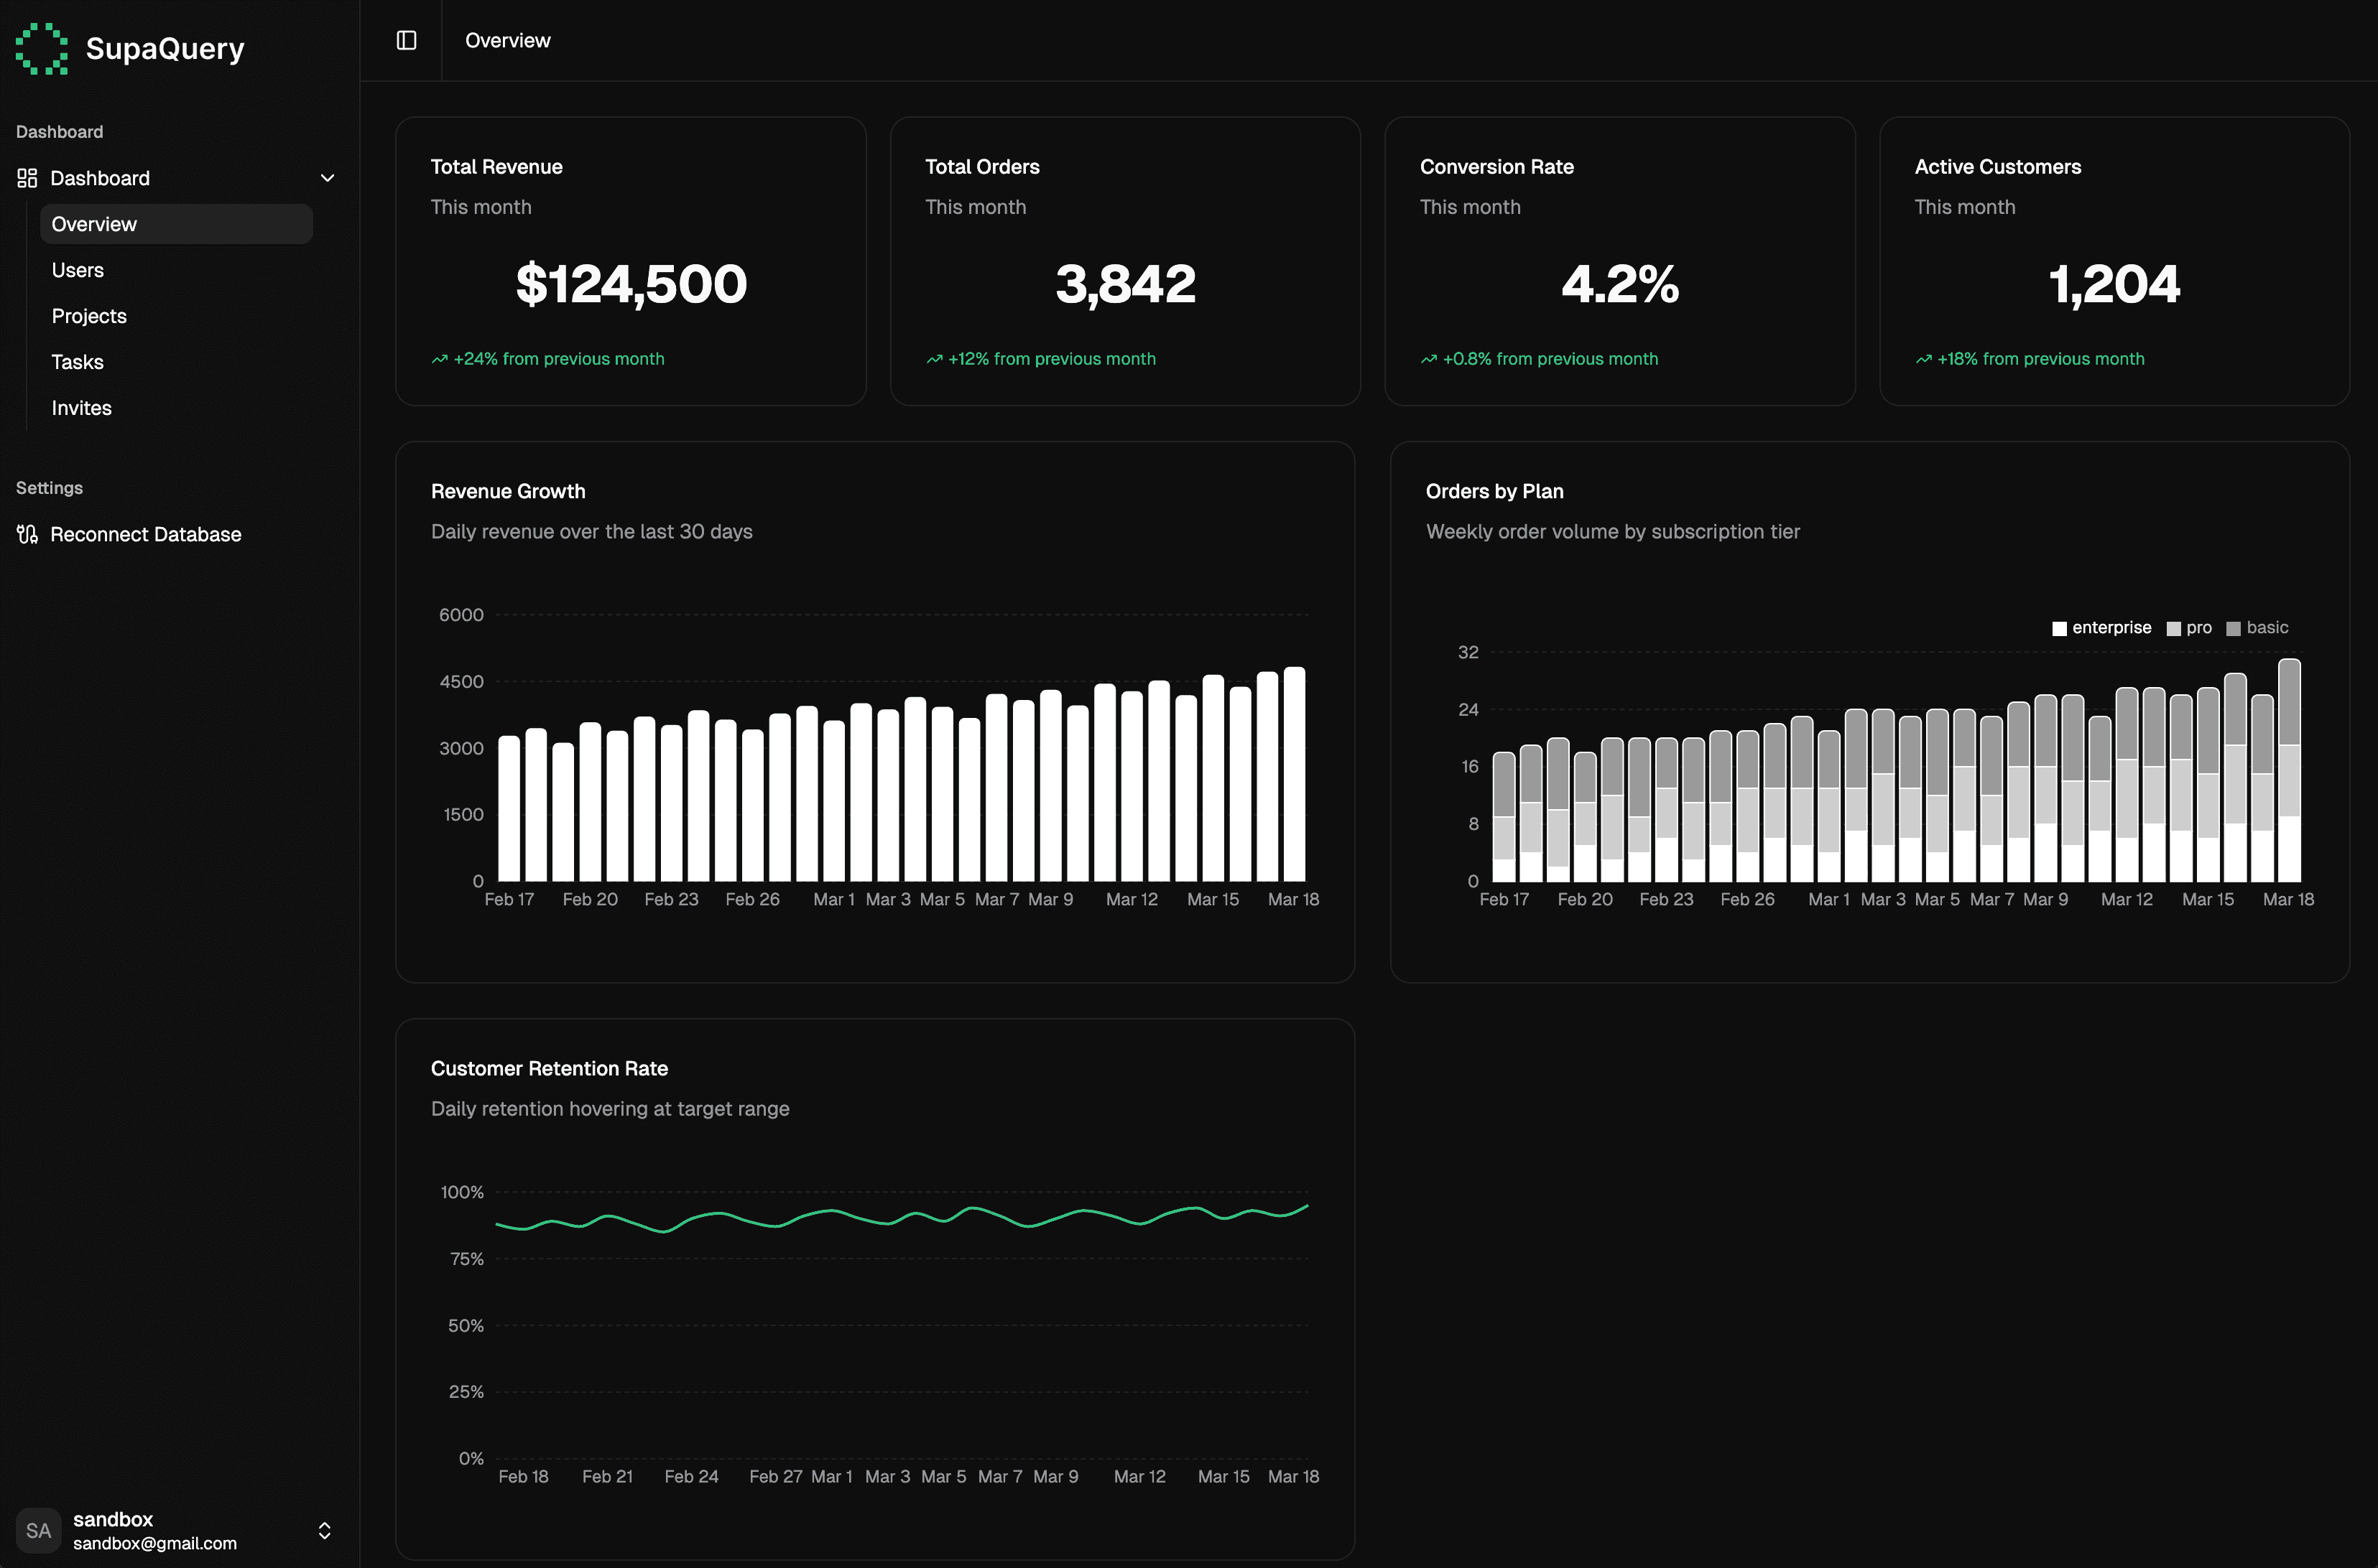
Task: Open the Users page from the sidebar
Action: coord(78,270)
